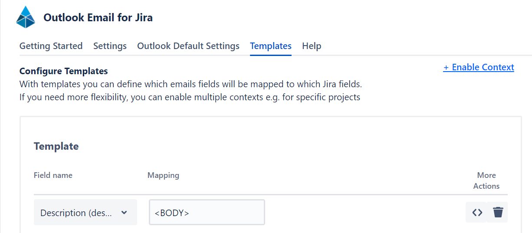Click the + Enable Context link

tap(478, 67)
